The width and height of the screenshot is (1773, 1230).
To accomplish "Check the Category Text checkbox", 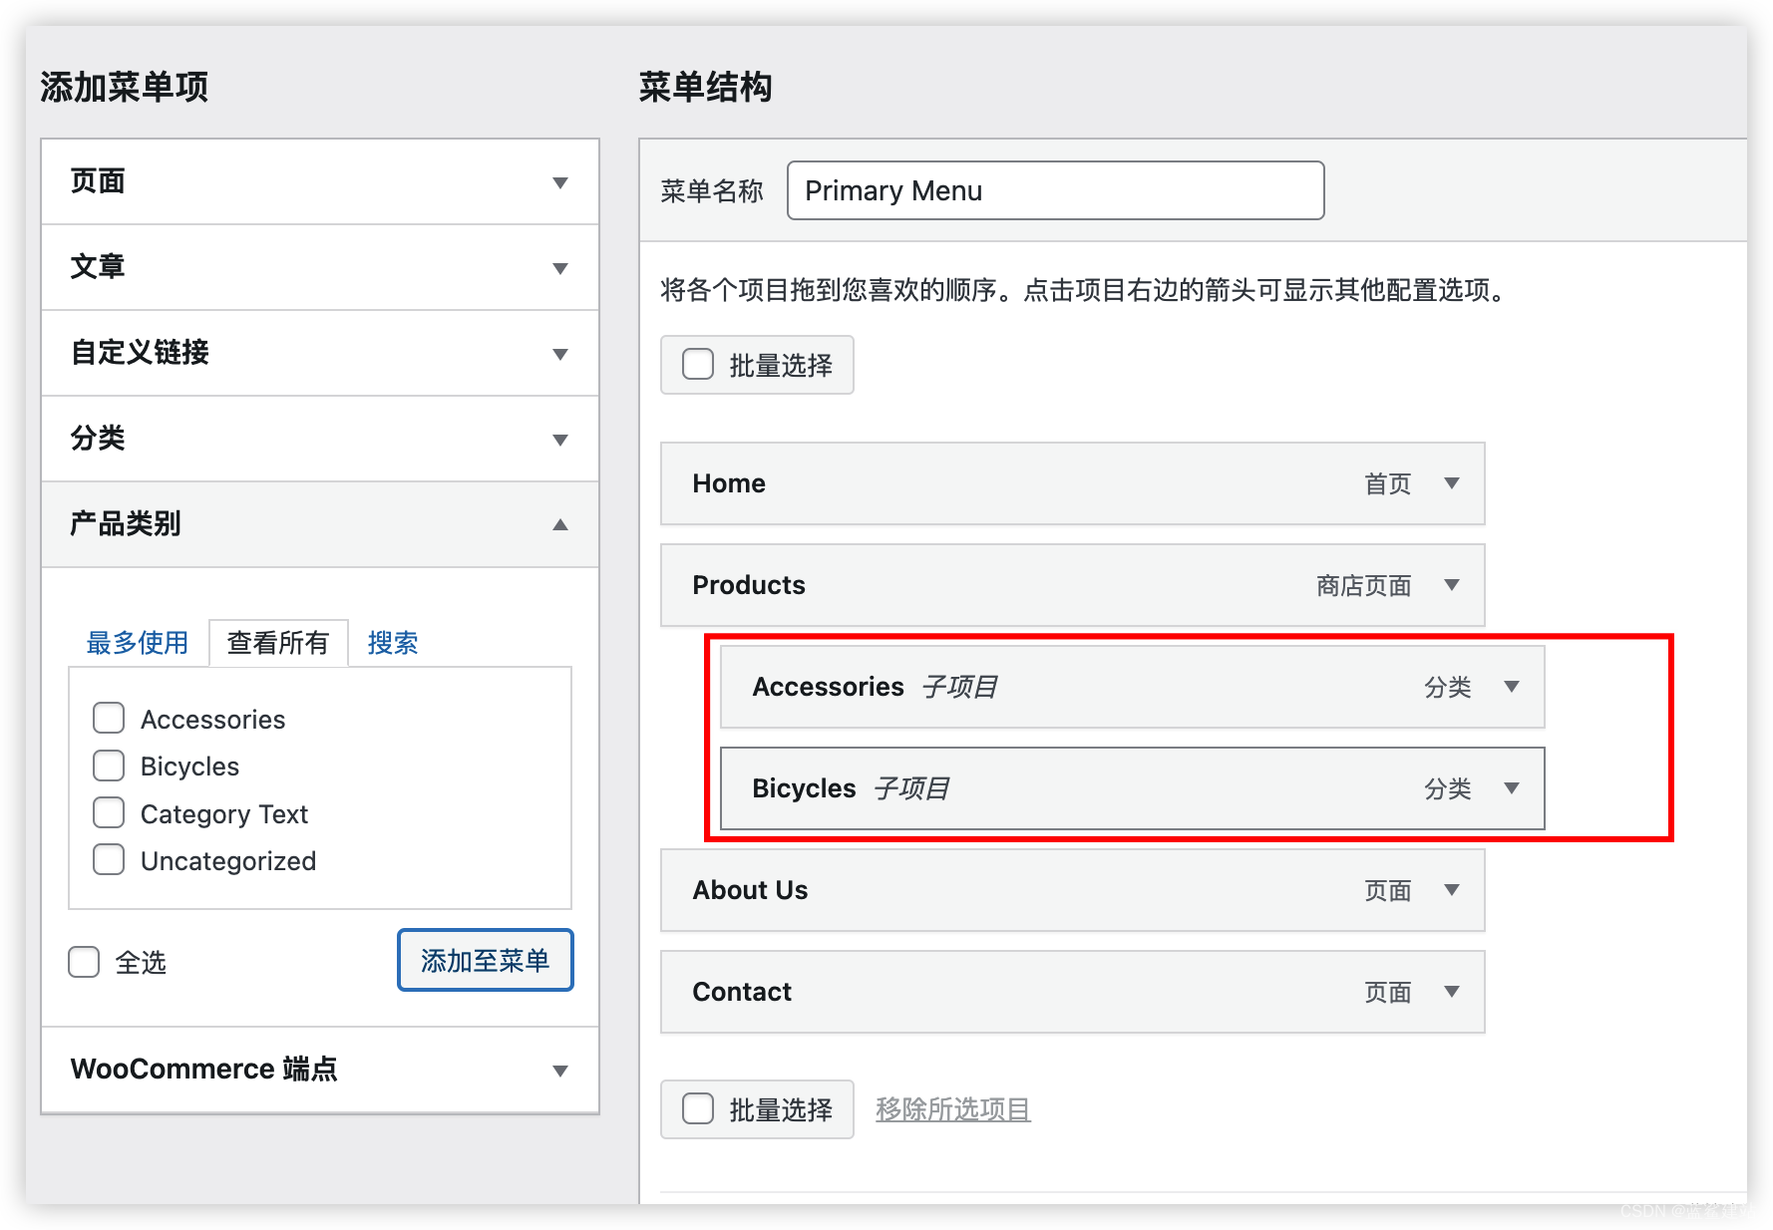I will (109, 812).
